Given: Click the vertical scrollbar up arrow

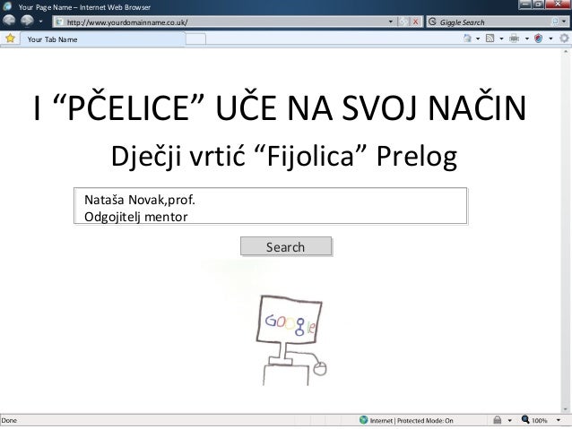Looking at the screenshot, I should point(566,52).
